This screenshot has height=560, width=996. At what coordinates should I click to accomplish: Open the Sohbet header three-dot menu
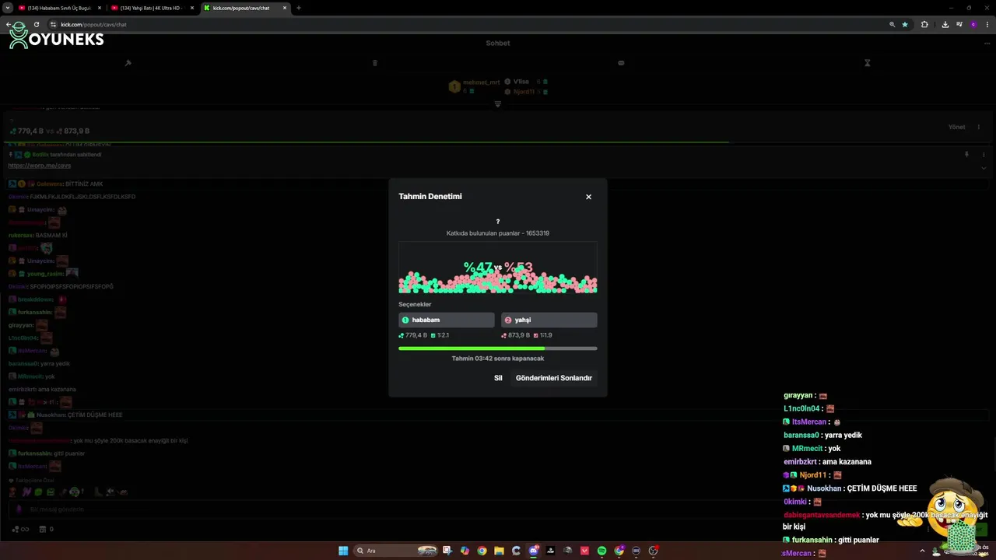point(986,44)
